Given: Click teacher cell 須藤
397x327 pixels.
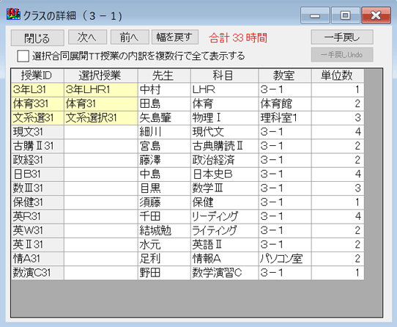Looking at the screenshot, I should click(x=164, y=202).
